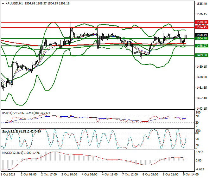This screenshot has height=178, width=209.
Task: Click the 1489.90 green support label
Action: (201, 55)
